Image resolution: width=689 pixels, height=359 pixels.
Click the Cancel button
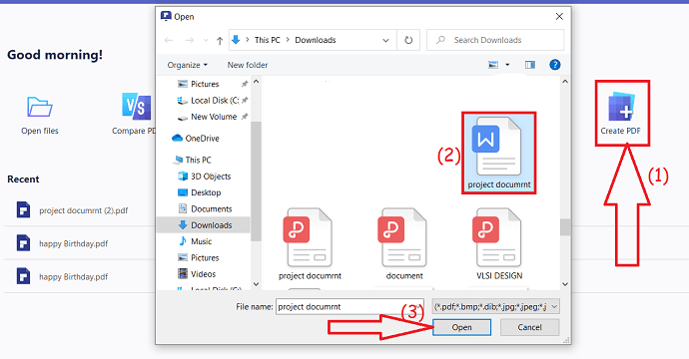pos(529,327)
